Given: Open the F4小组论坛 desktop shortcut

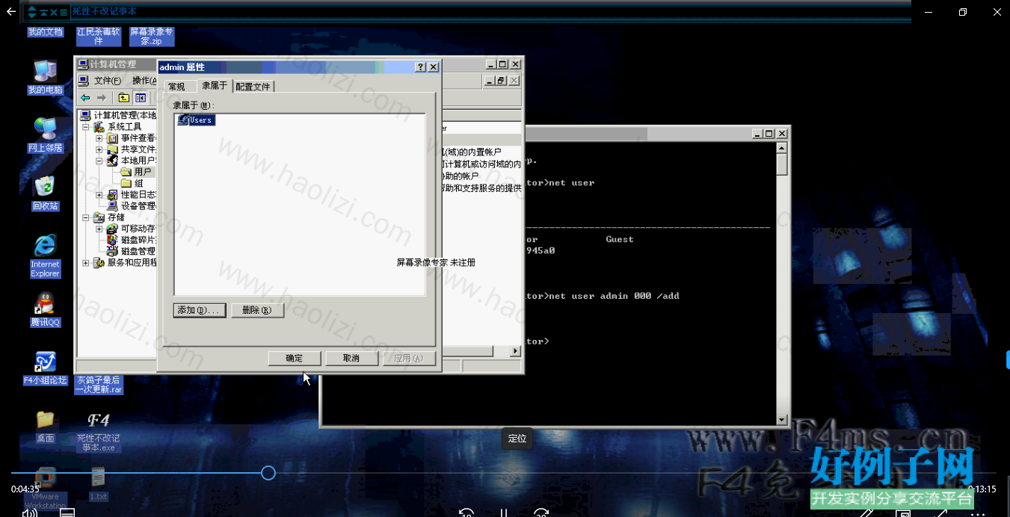Looking at the screenshot, I should 45,368.
